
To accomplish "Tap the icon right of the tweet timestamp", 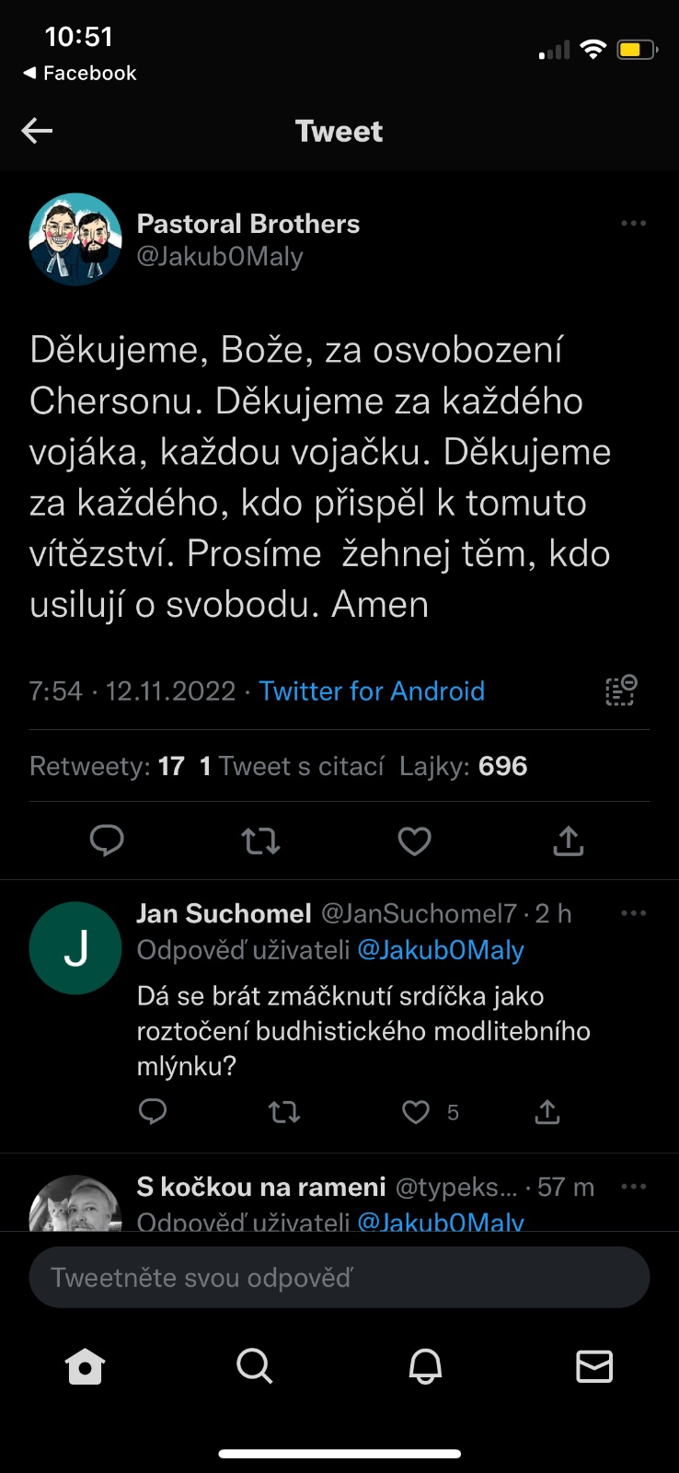I will (x=621, y=690).
